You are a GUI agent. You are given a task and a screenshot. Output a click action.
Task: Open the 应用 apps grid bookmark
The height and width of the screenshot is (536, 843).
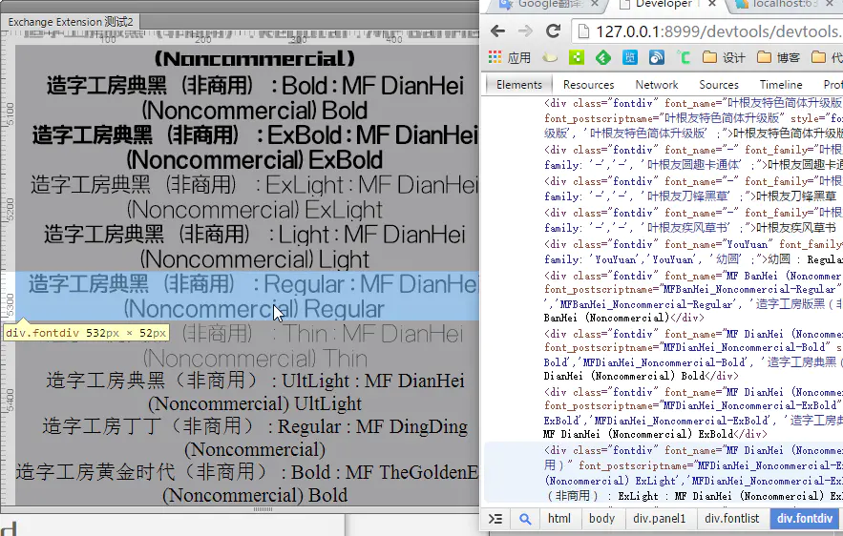coord(509,57)
